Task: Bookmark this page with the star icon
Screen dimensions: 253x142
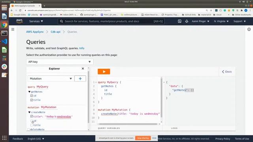Action: pos(211,10)
